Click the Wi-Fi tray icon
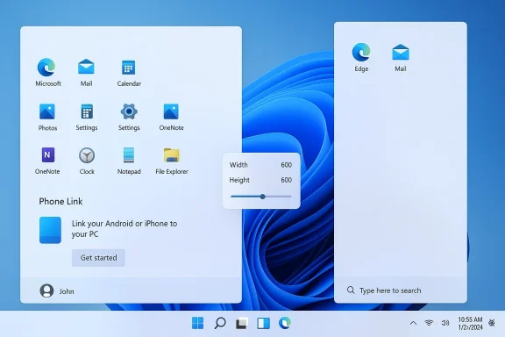Image resolution: width=505 pixels, height=337 pixels. (x=429, y=322)
